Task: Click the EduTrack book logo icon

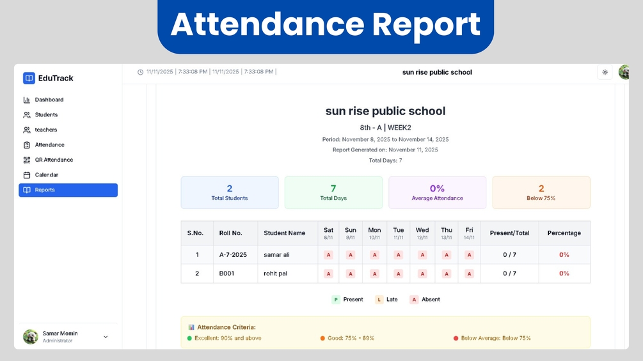Action: (x=29, y=78)
